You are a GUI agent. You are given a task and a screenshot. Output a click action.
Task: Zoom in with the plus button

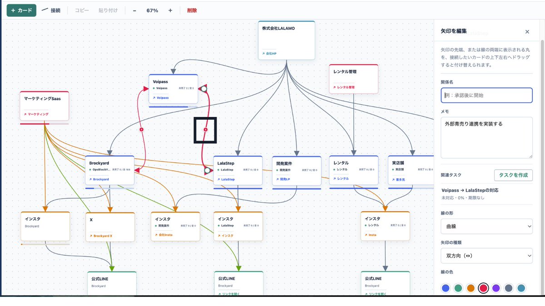[170, 10]
